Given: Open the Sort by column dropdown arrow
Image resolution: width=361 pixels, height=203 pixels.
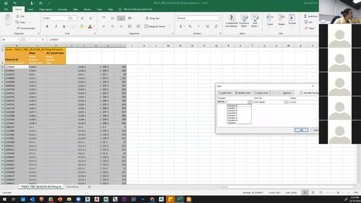Looking at the screenshot, I should pos(249,102).
